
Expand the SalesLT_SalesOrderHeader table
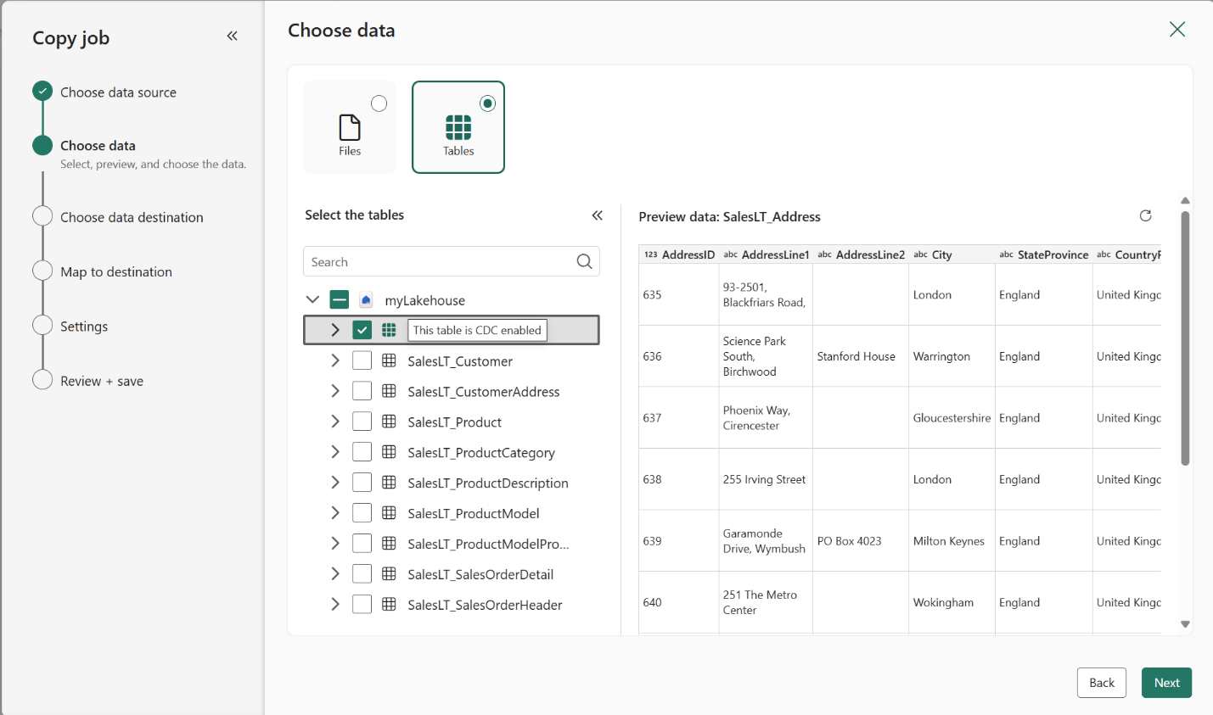pos(335,605)
